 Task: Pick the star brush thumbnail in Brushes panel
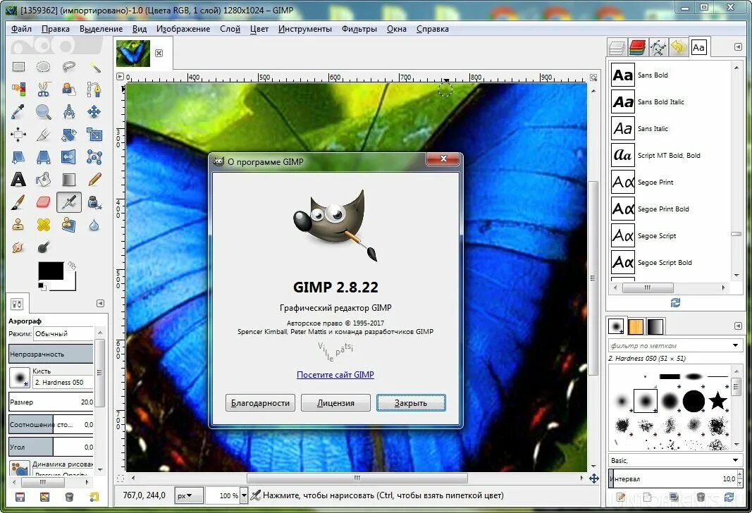coord(718,402)
